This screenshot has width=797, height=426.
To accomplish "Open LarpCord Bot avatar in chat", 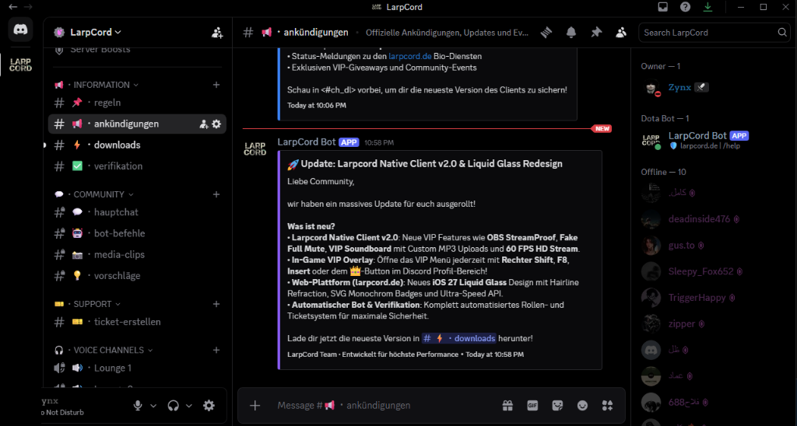I will tap(255, 148).
